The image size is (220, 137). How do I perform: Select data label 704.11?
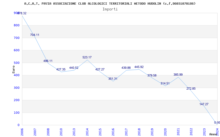35,35
